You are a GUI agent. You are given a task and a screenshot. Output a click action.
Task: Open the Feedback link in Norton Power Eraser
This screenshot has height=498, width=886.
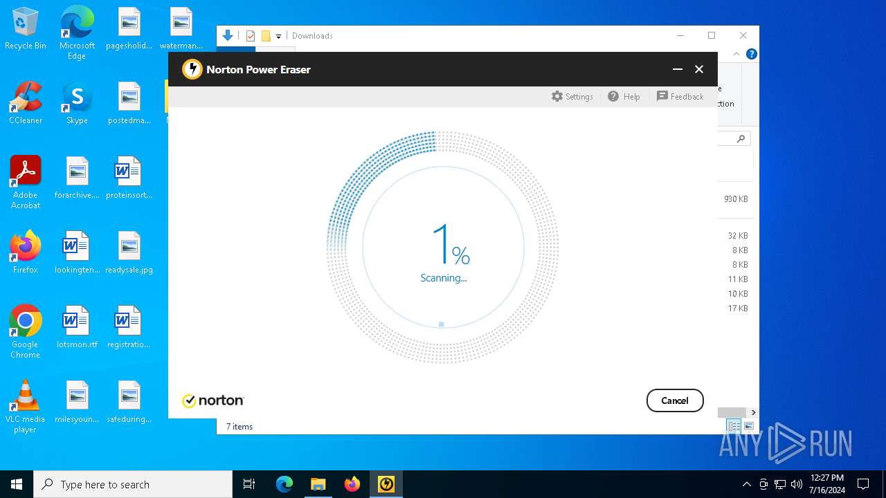click(x=680, y=97)
